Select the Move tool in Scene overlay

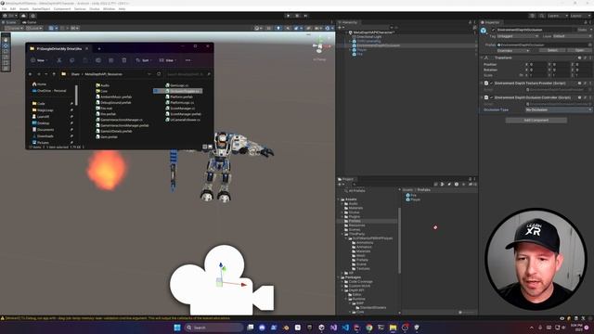pyautogui.click(x=6, y=45)
